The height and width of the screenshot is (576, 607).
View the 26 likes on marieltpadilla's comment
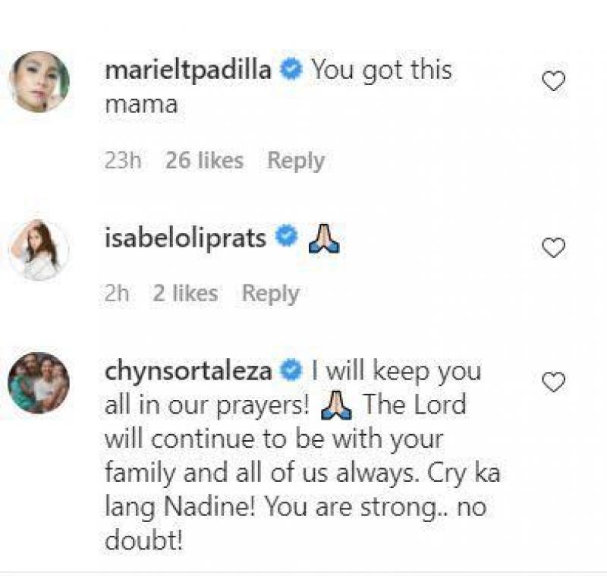205,161
